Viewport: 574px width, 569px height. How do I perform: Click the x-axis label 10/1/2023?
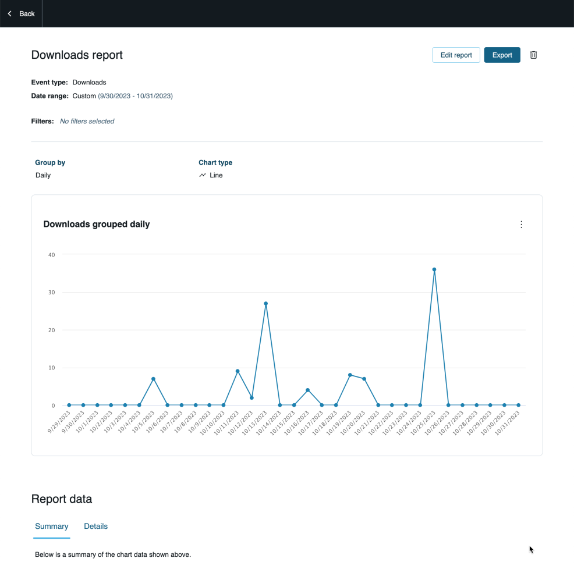coord(87,422)
